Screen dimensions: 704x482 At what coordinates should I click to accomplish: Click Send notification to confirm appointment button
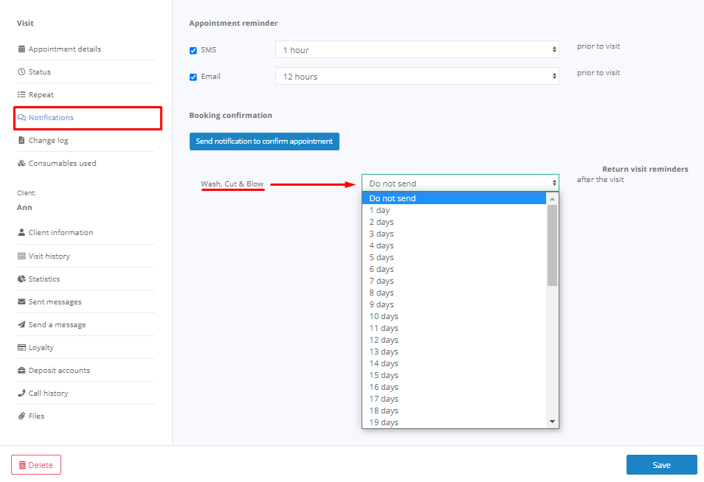pos(264,142)
